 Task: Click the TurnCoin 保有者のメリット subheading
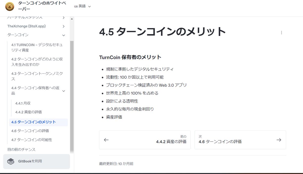tap(130, 57)
